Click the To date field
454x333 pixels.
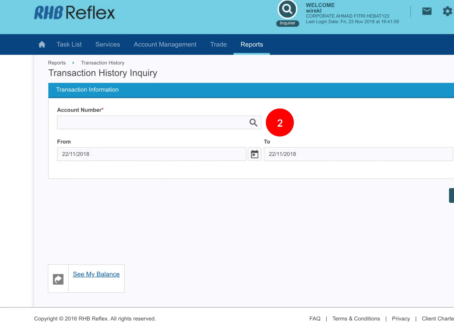pyautogui.click(x=358, y=154)
